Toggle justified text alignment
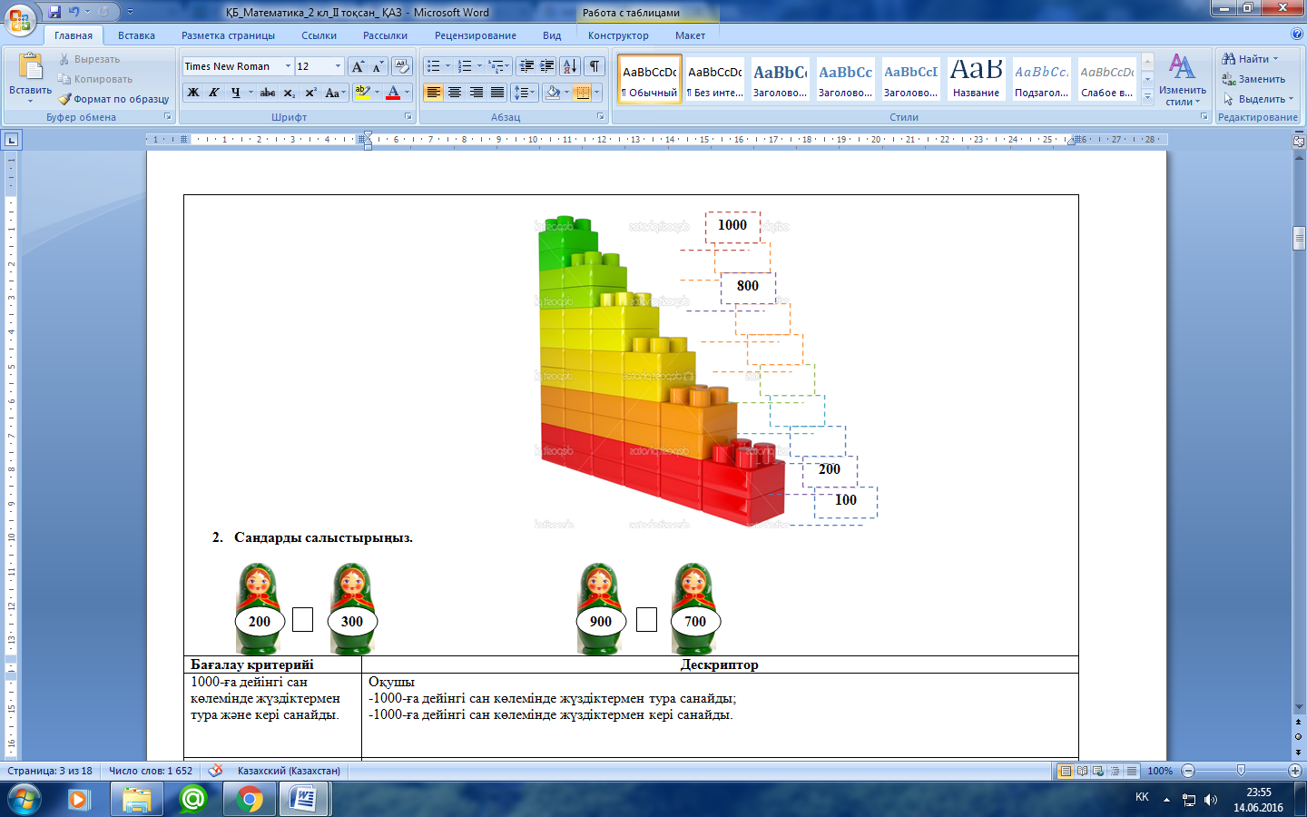The image size is (1307, 817). tap(497, 93)
